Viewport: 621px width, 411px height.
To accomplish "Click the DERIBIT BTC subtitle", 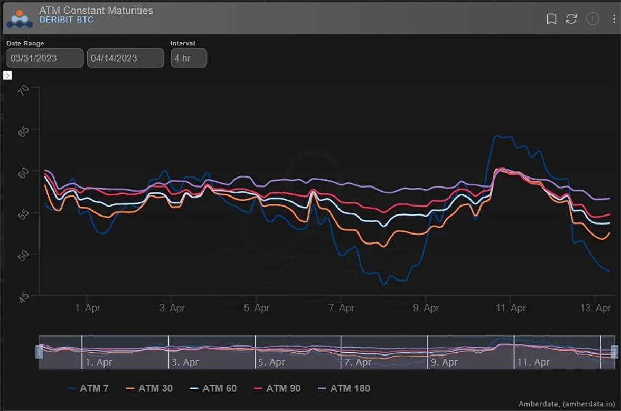I will click(x=66, y=20).
